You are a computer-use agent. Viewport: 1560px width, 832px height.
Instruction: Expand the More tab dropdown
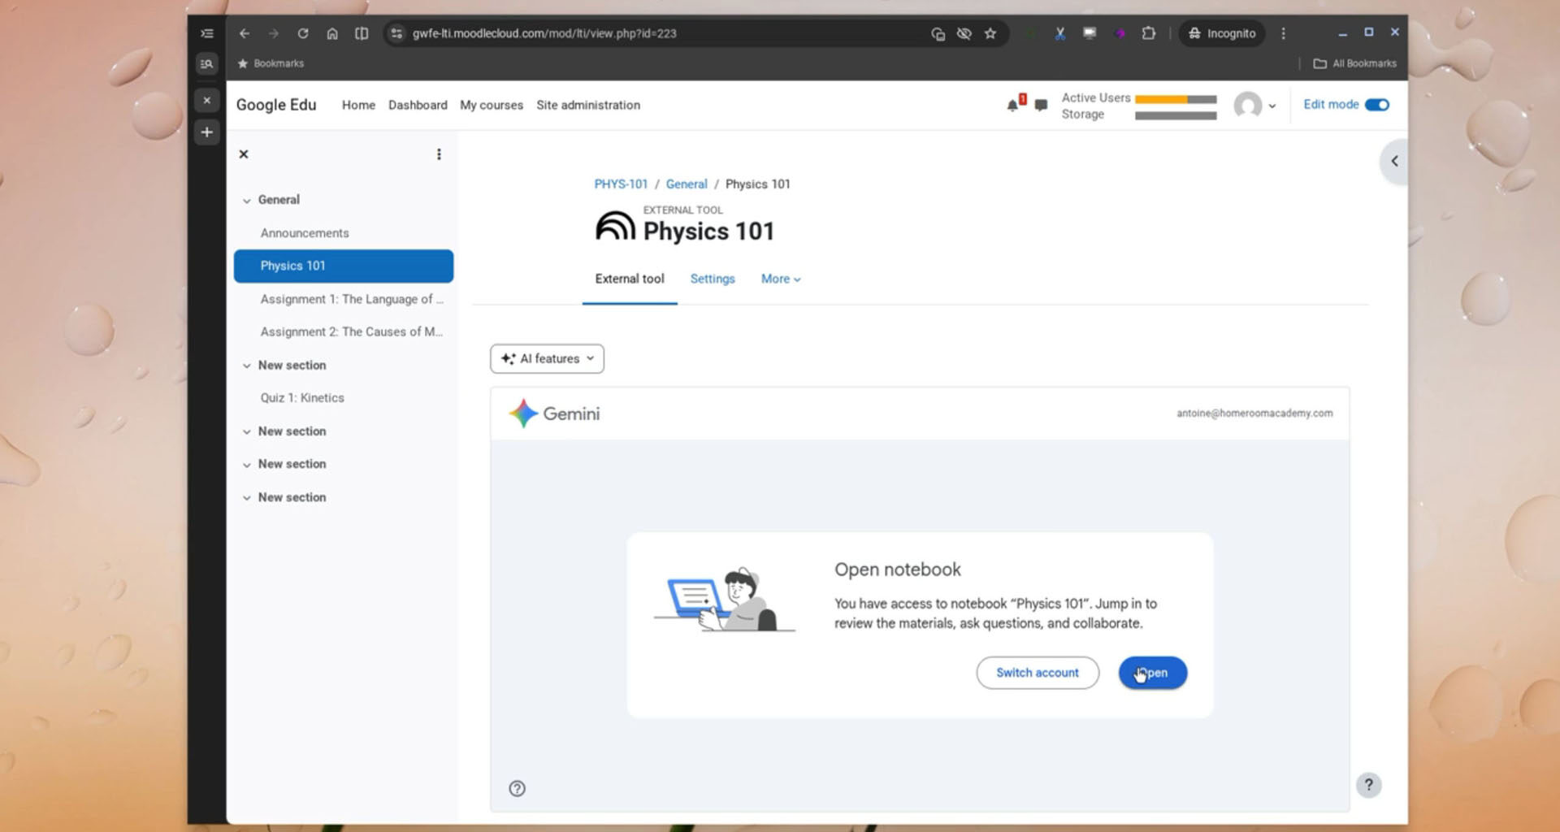click(781, 279)
